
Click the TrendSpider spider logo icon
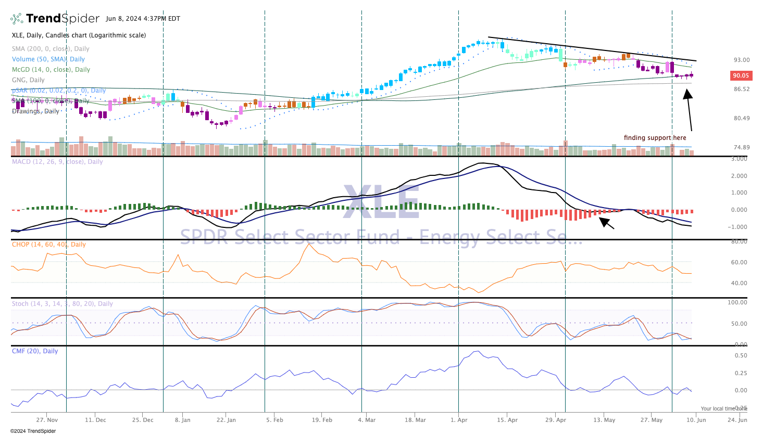coord(17,19)
